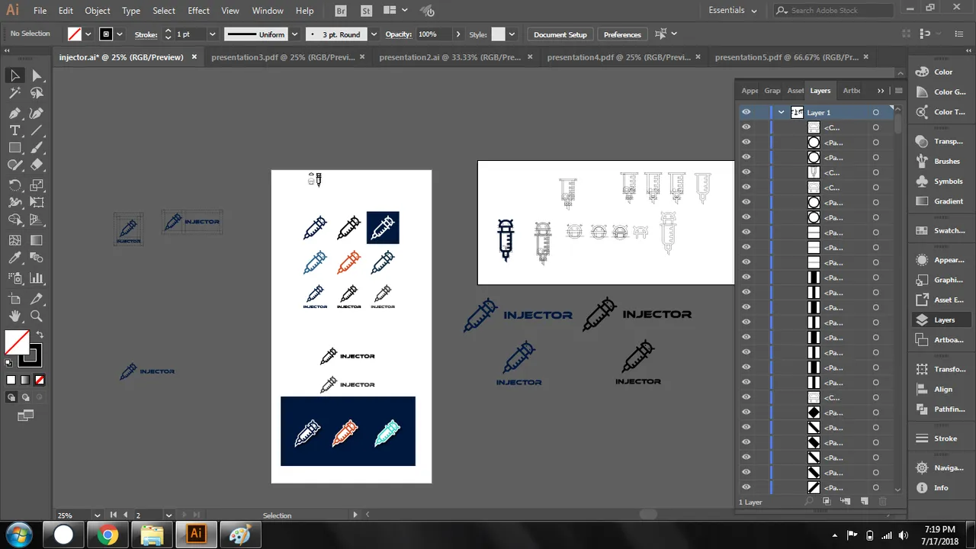Viewport: 976px width, 549px height.
Task: Select the Line Segment tool
Action: (37, 130)
